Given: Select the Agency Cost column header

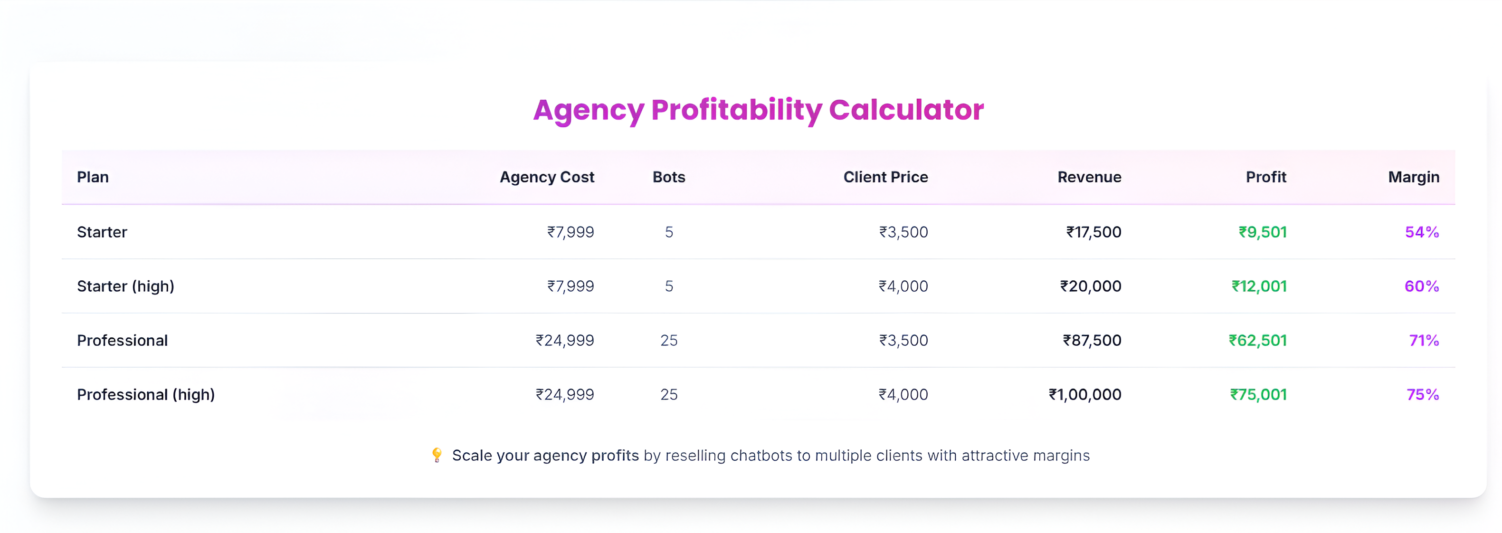Looking at the screenshot, I should pyautogui.click(x=546, y=177).
